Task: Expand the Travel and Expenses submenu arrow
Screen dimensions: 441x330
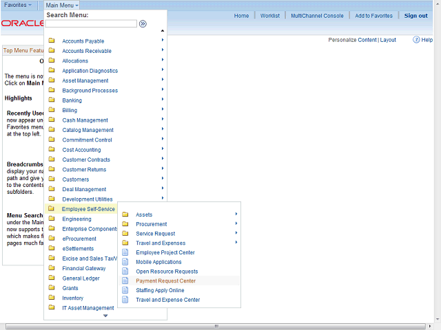Action: [236, 242]
